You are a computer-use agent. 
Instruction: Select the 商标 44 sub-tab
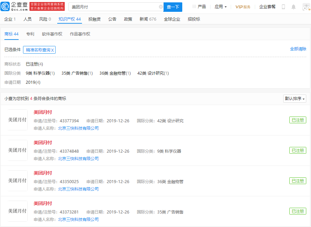[x=12, y=34]
